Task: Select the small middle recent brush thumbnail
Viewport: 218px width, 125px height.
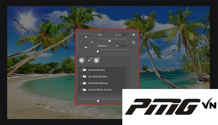Action: tap(89, 60)
